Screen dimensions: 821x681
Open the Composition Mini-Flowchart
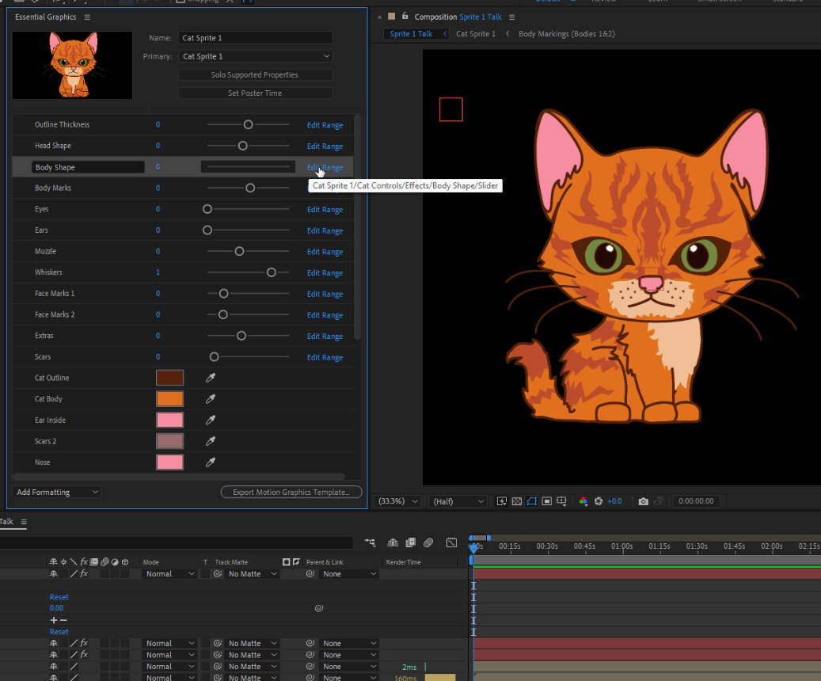pos(370,542)
